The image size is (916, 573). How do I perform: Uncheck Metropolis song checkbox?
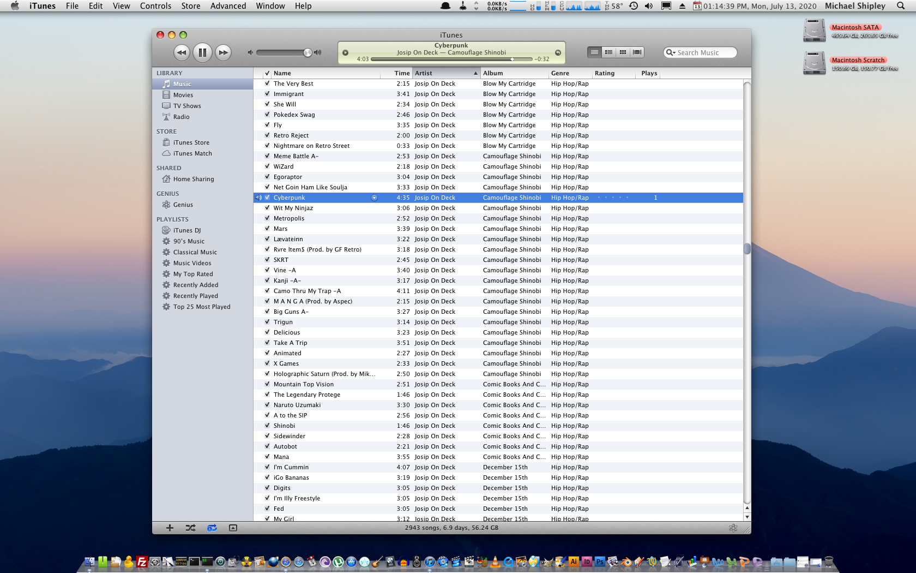coord(267,218)
